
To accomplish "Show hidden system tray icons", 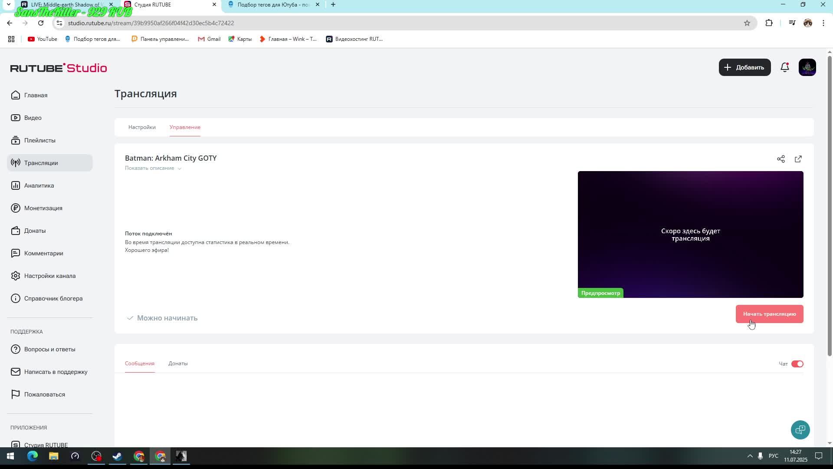I will 750,456.
